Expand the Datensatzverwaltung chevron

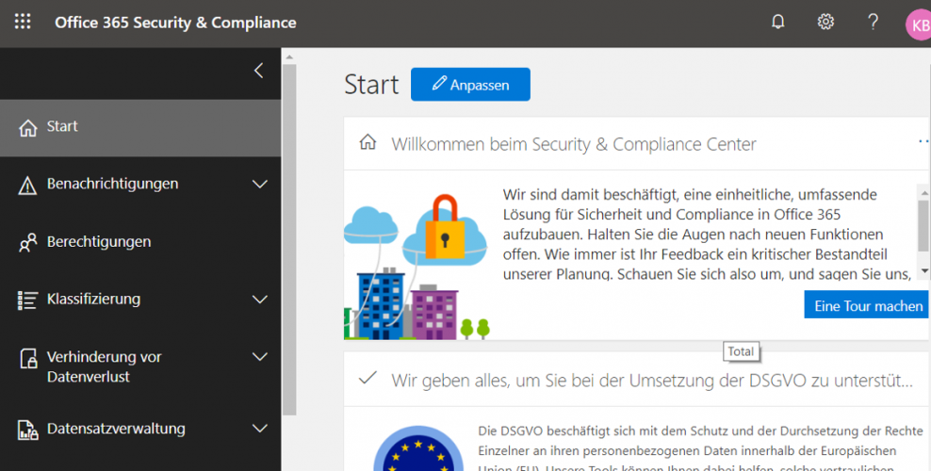click(260, 428)
